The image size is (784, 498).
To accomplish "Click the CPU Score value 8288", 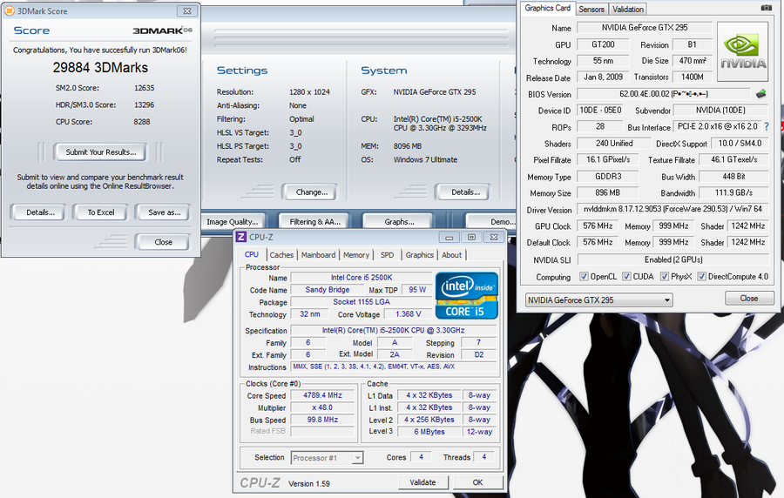I will [x=141, y=122].
